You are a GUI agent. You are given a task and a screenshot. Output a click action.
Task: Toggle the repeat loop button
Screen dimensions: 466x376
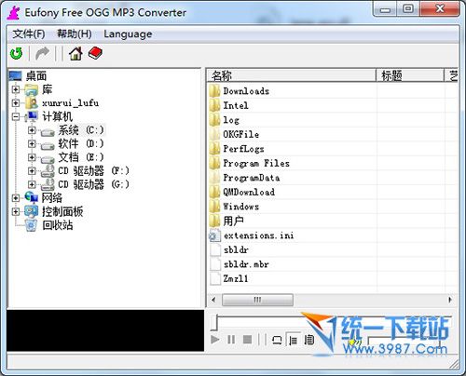(x=277, y=340)
